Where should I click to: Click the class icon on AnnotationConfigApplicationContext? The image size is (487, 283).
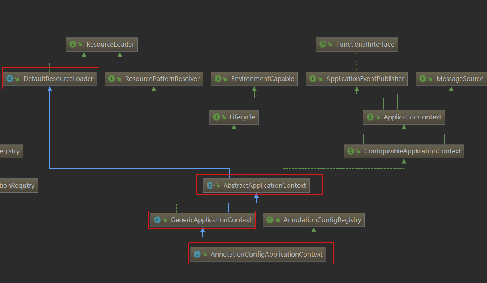[197, 254]
